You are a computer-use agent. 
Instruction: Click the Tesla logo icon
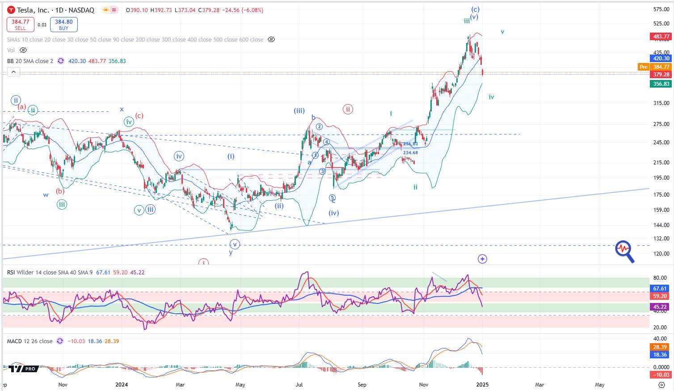point(11,10)
